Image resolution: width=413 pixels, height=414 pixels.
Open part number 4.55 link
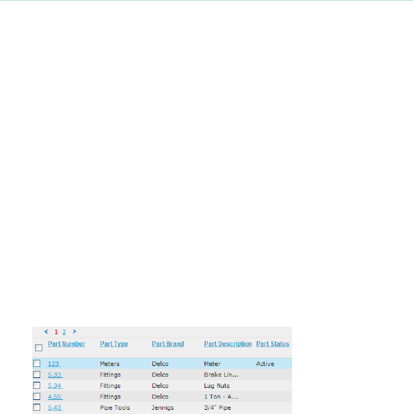pyautogui.click(x=55, y=397)
